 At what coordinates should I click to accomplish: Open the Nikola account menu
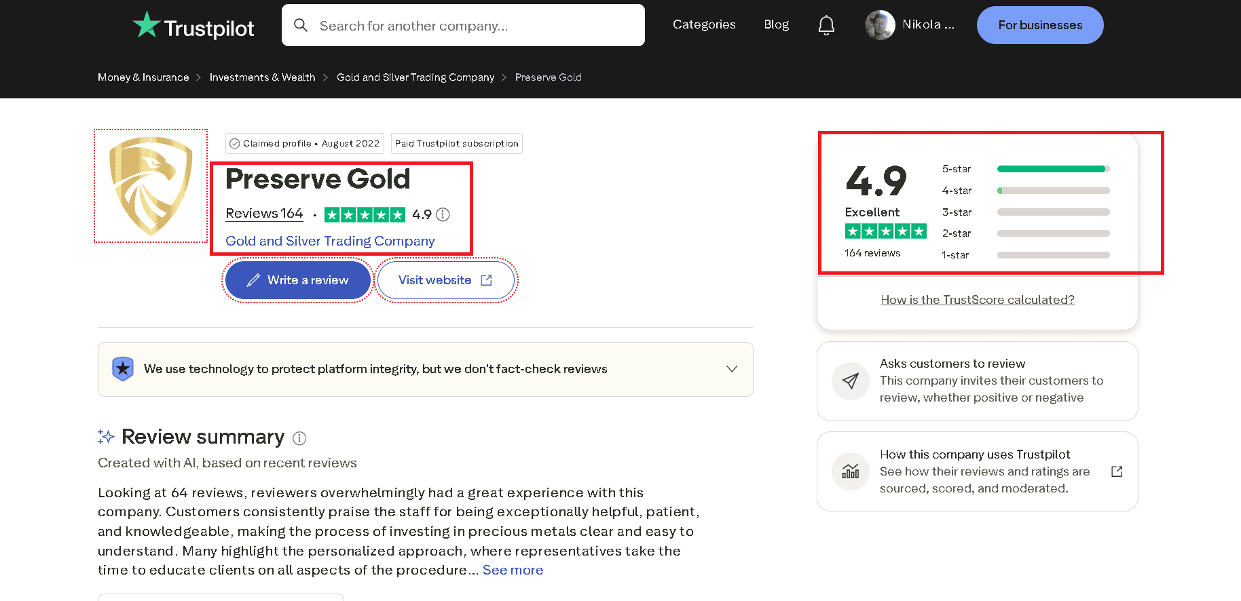pos(910,25)
